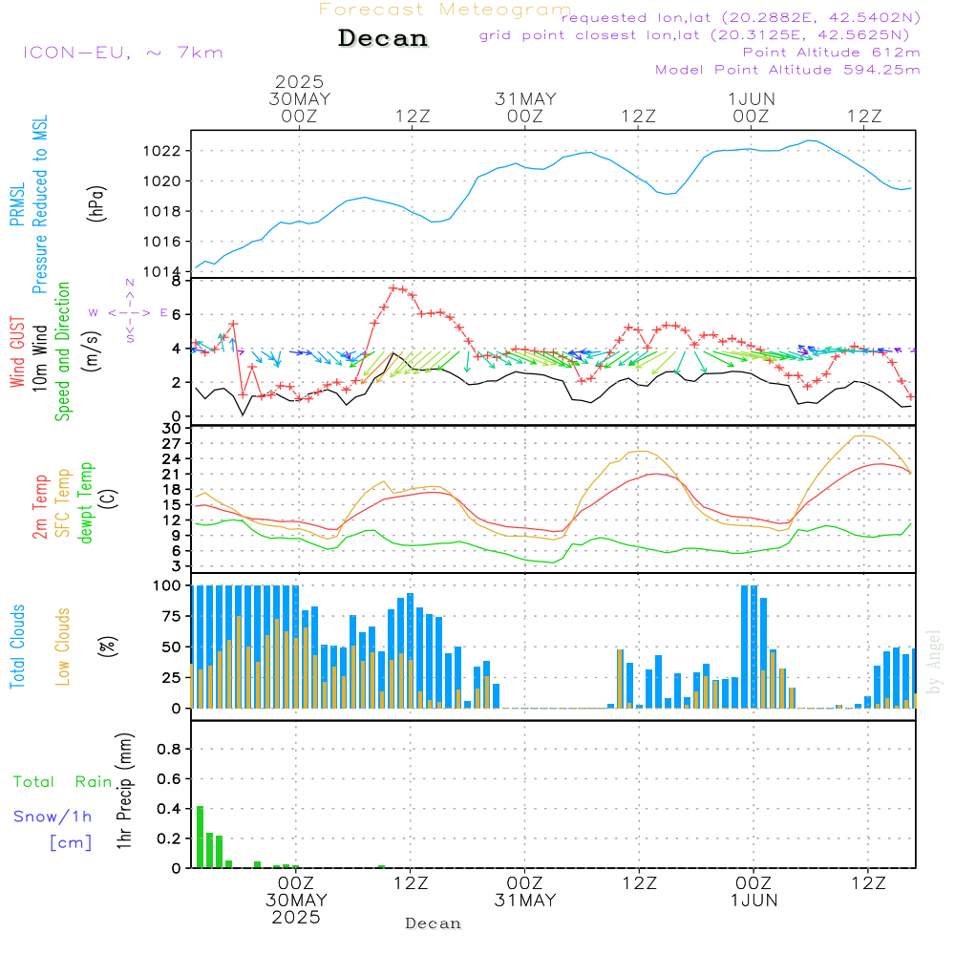
Task: Click the bold 'Decan' title at top
Action: 383,38
